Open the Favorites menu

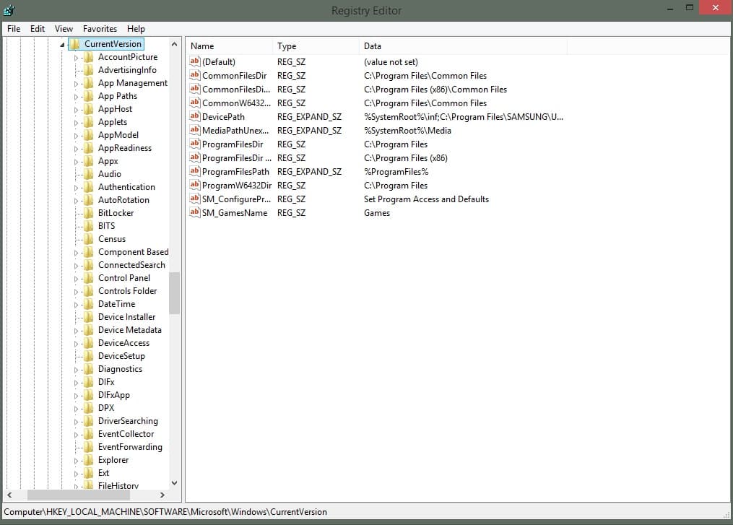[100, 28]
